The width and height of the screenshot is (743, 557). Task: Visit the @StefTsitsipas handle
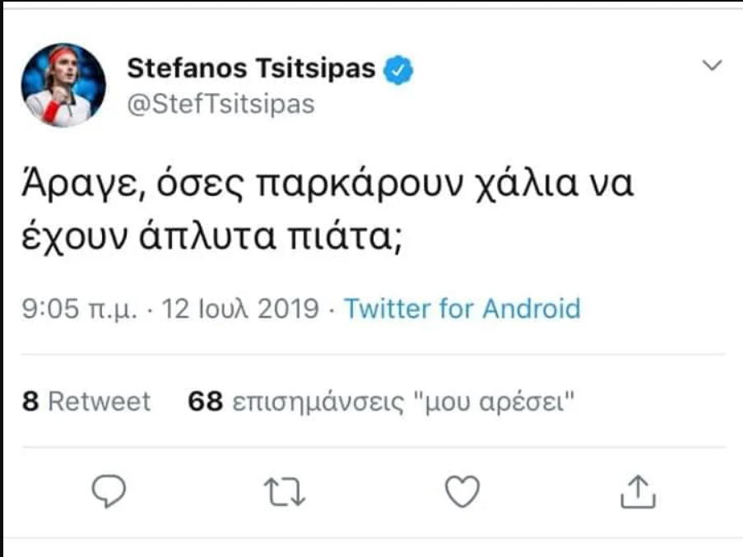click(221, 105)
